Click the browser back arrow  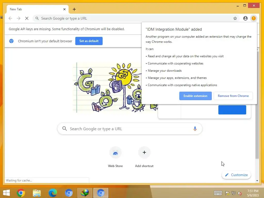point(10,18)
